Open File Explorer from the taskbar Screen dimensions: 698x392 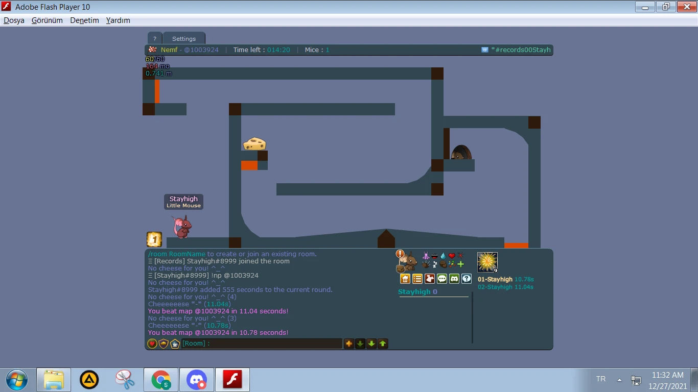point(54,380)
